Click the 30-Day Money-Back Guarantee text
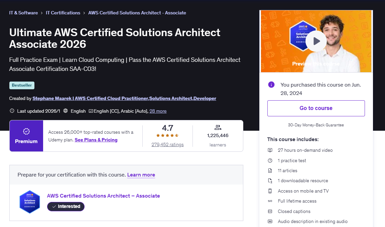Viewport: 385px width, 227px height. 316,125
